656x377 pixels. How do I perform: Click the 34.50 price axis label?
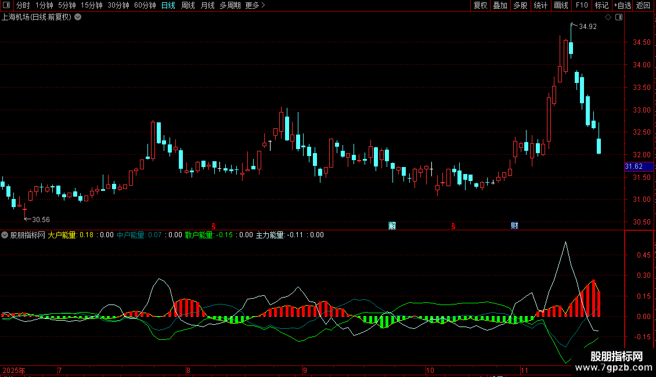[641, 42]
